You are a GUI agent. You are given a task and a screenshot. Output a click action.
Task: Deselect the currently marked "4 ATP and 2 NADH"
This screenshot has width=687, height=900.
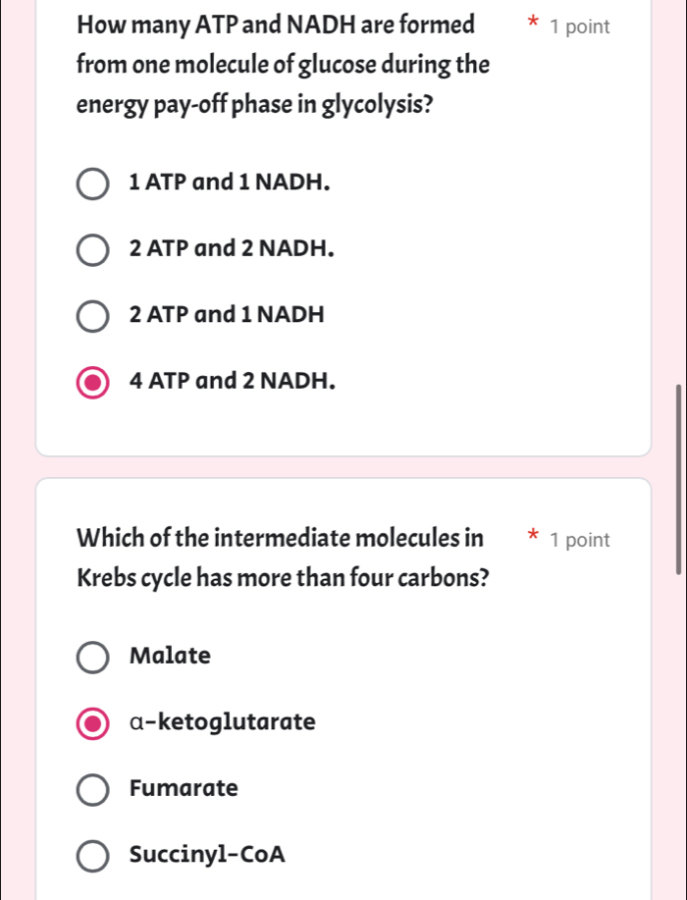point(92,382)
